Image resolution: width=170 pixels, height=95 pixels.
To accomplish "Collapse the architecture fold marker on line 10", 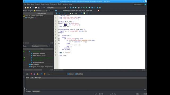I will (59, 30).
